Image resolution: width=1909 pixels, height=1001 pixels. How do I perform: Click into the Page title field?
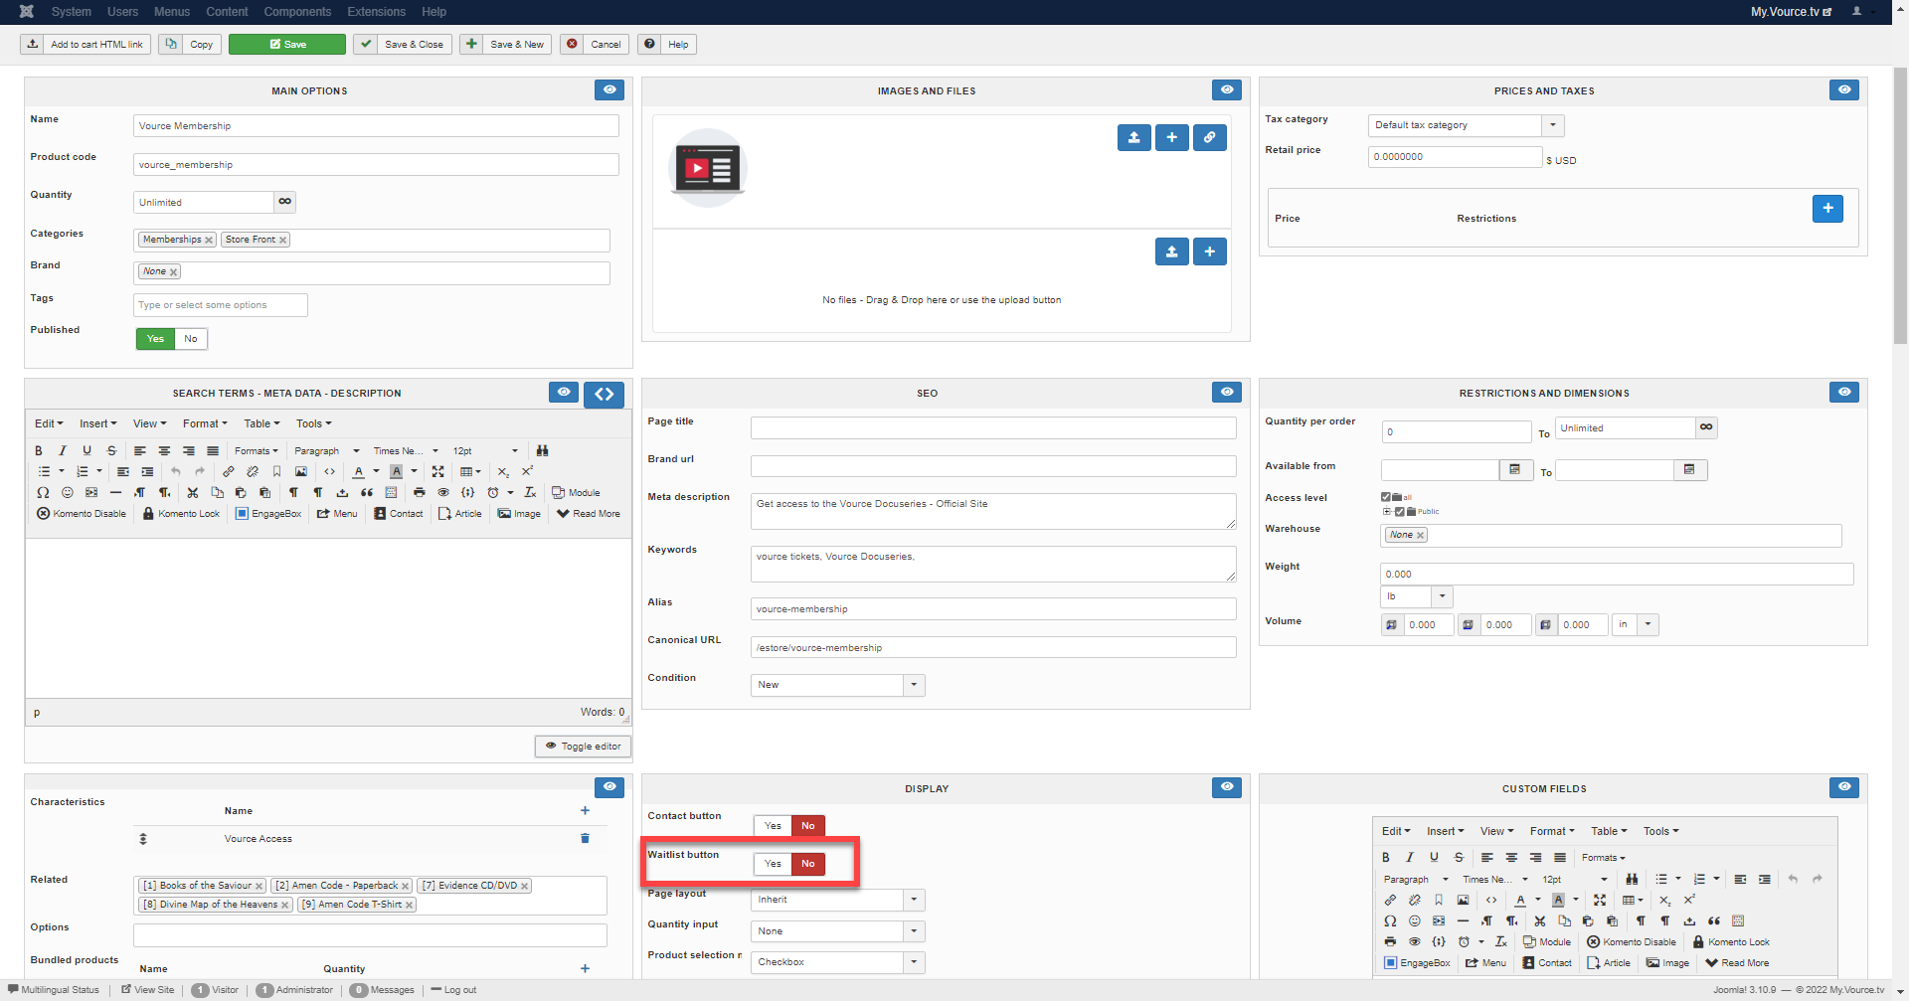[x=992, y=428]
